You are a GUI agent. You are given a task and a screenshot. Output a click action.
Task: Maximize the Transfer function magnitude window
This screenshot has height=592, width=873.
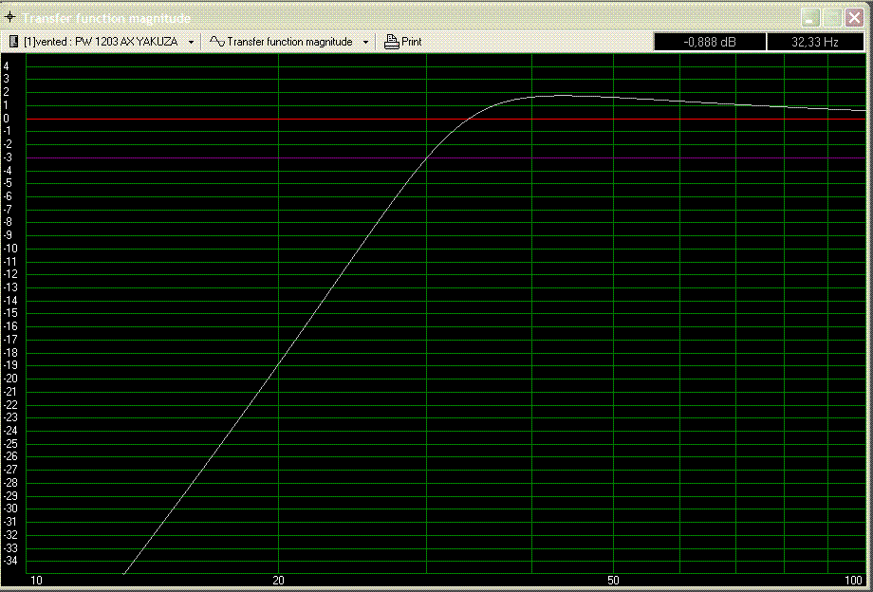pos(831,18)
